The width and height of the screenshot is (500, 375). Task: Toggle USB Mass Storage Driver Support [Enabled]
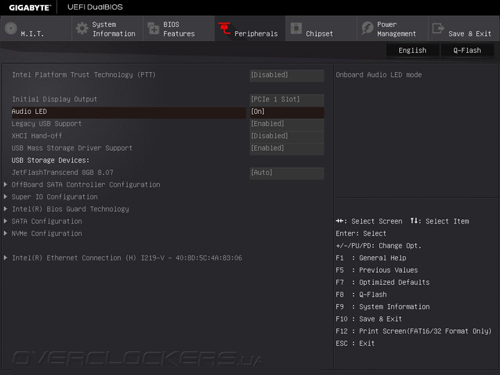[x=287, y=149]
